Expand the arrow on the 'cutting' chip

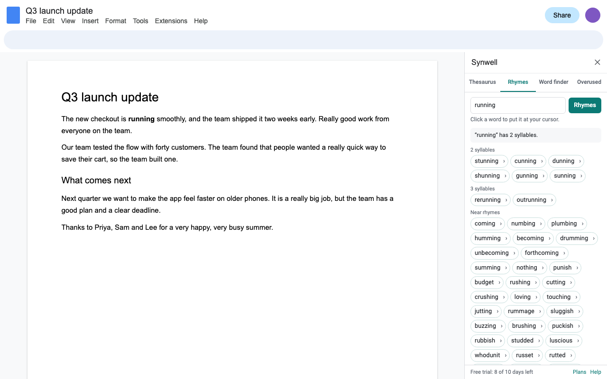570,282
